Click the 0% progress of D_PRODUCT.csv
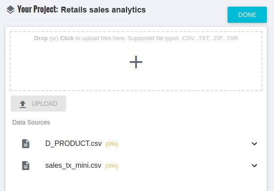This screenshot has width=274, height=191. tap(112, 144)
